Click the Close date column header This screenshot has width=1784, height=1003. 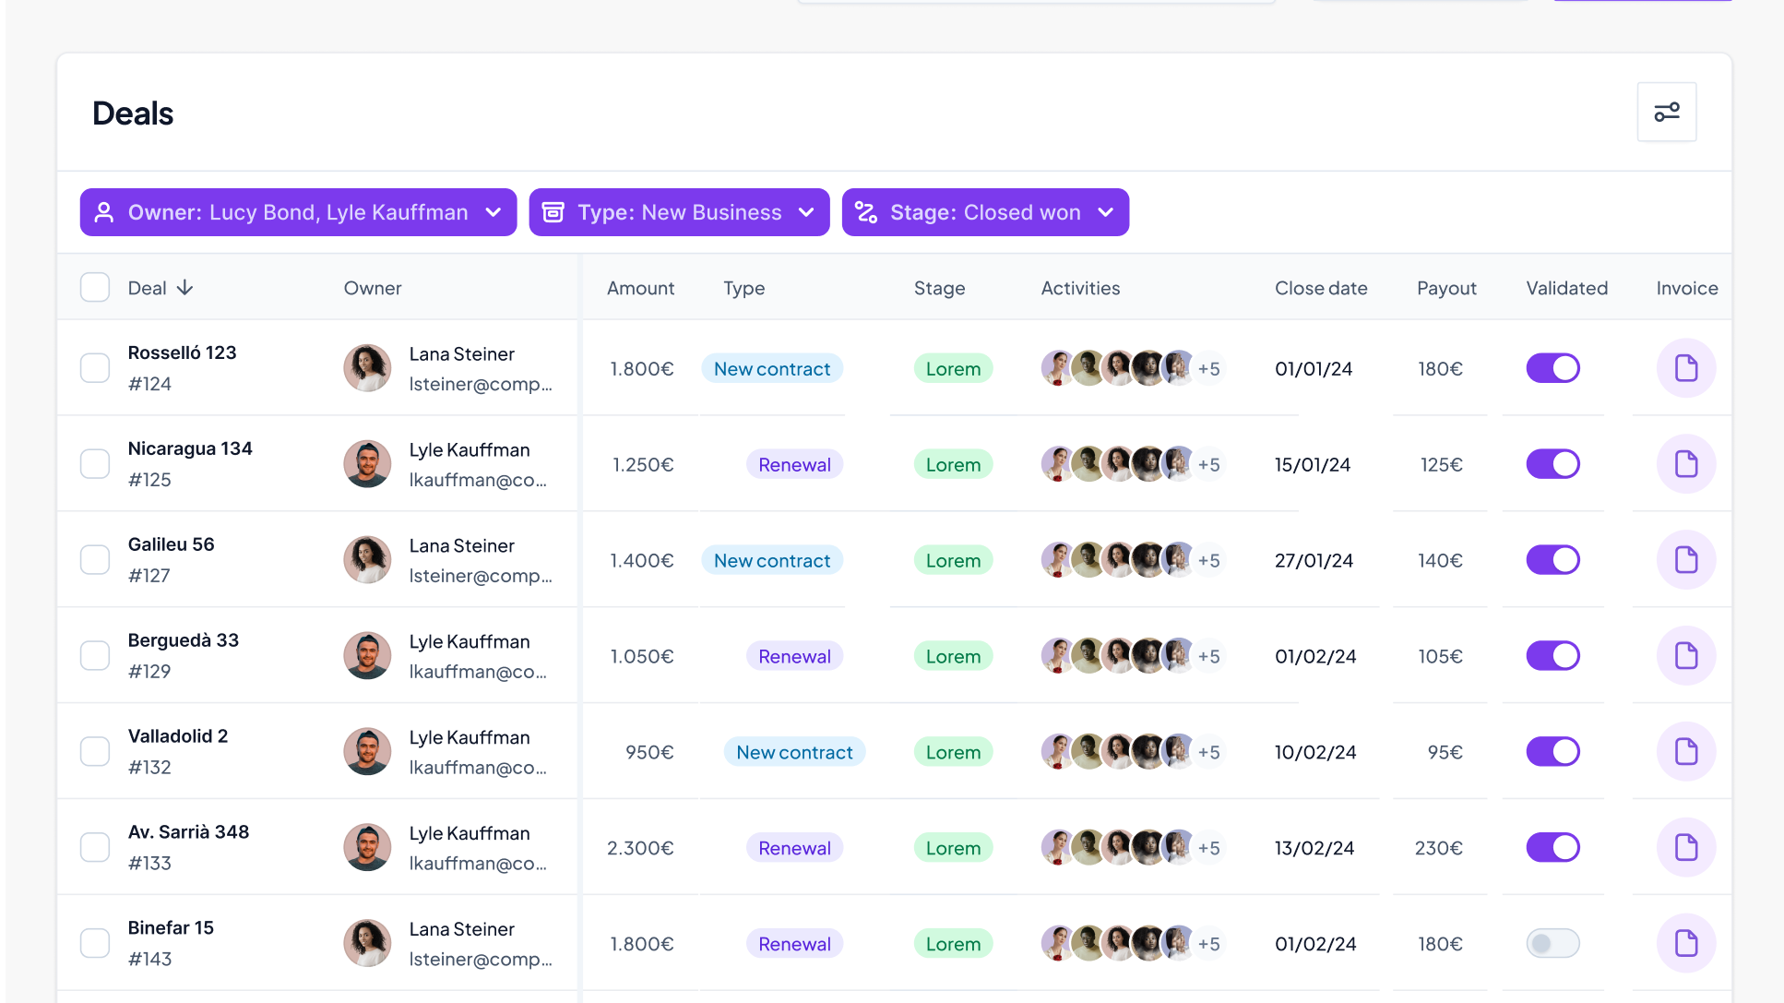pyautogui.click(x=1320, y=288)
